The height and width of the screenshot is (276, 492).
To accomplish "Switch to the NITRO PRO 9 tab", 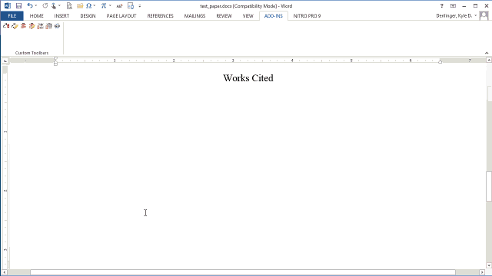I will click(x=307, y=15).
